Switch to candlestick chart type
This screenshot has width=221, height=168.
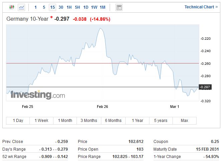[x=12, y=7]
